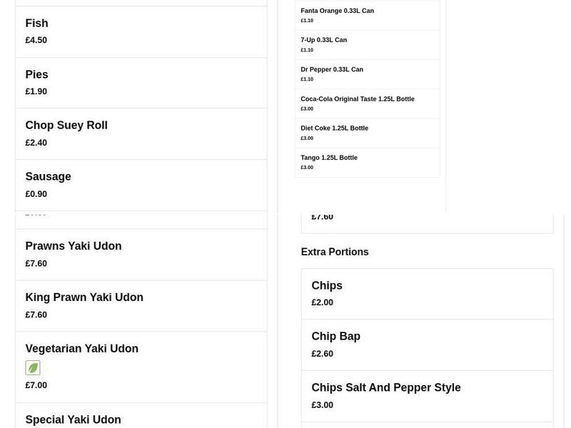
Task: Click the vegetarian leaf icon on Vegetarian Yaki Udon
Action: [33, 367]
